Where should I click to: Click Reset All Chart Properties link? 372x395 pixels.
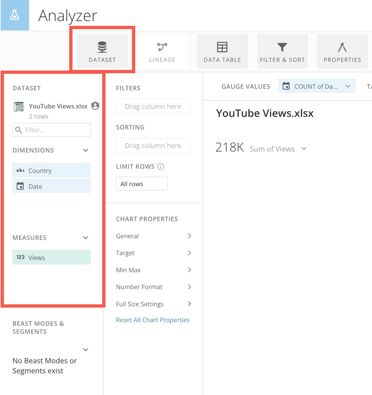point(153,320)
